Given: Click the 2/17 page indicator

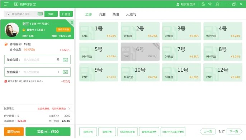Looking at the screenshot, I should [222, 131].
